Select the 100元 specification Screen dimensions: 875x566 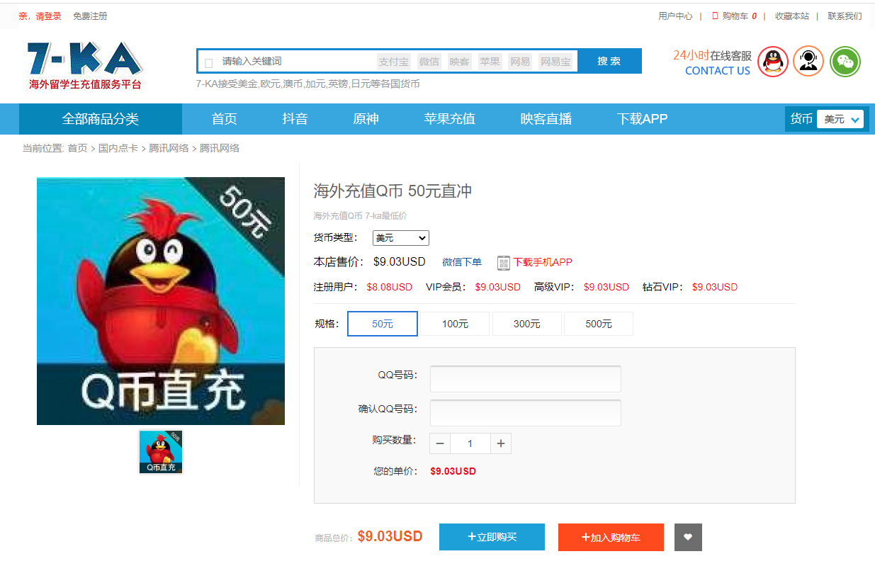455,324
